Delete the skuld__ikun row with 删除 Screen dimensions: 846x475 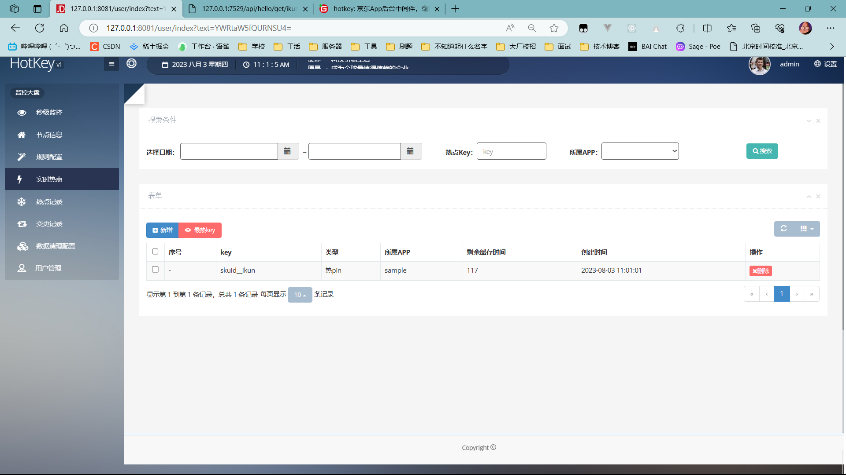tap(761, 271)
